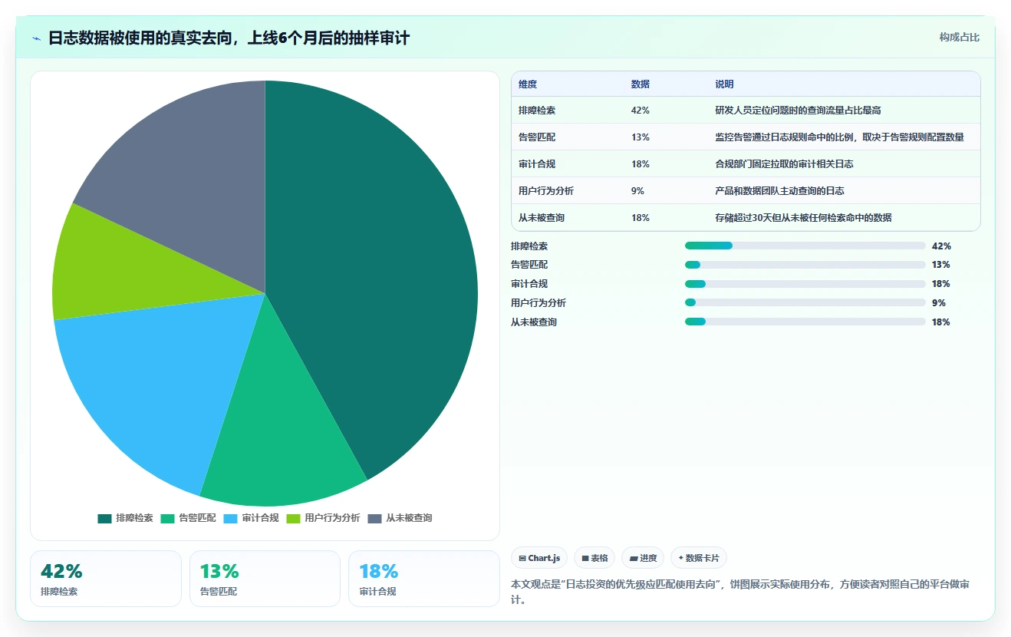Click the description starting 监控告警通过日志规则命中

click(x=839, y=137)
